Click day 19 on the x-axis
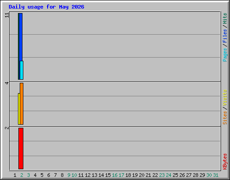This screenshot has width=230, height=180. click(135, 175)
